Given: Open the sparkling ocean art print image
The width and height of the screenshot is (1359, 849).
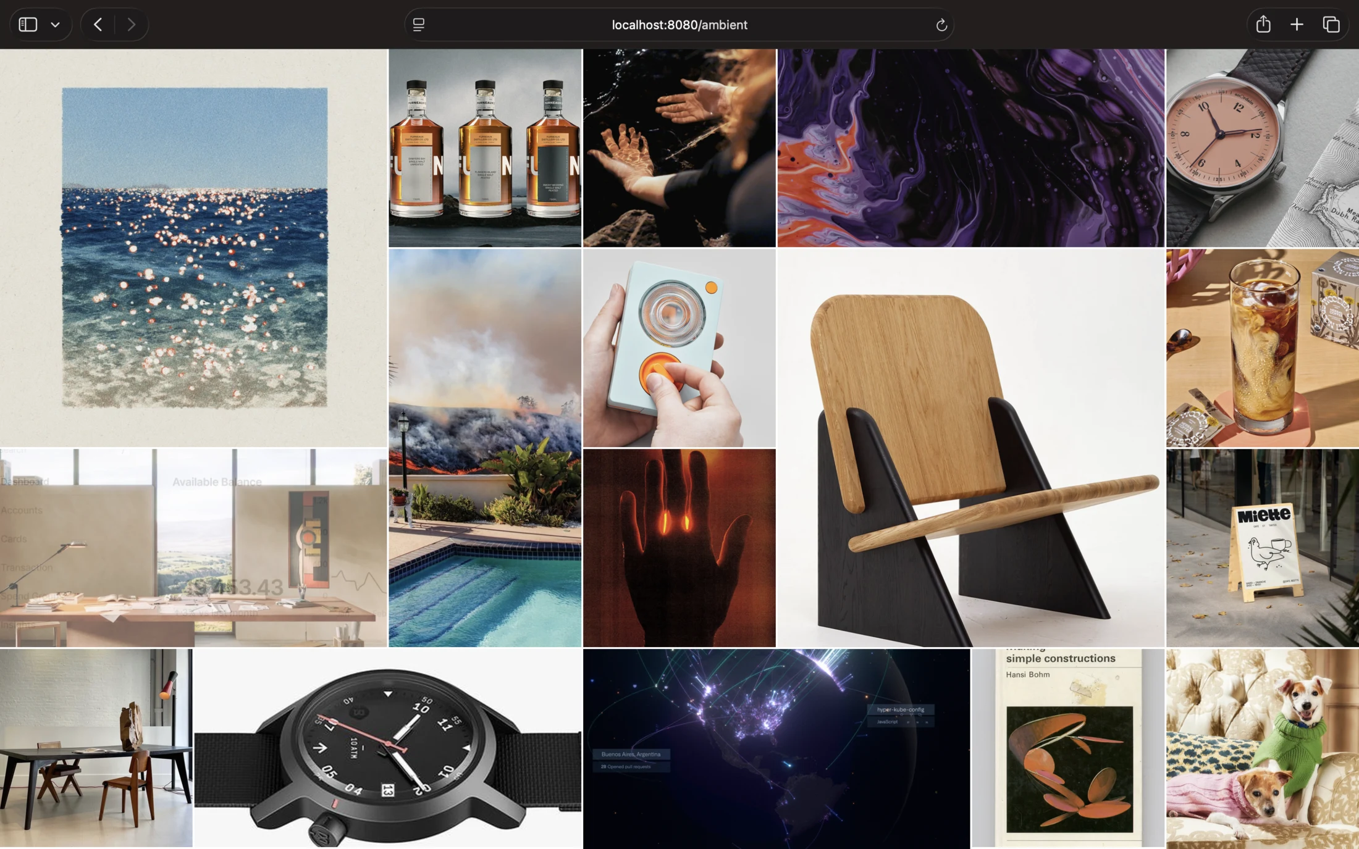Looking at the screenshot, I should click(194, 248).
